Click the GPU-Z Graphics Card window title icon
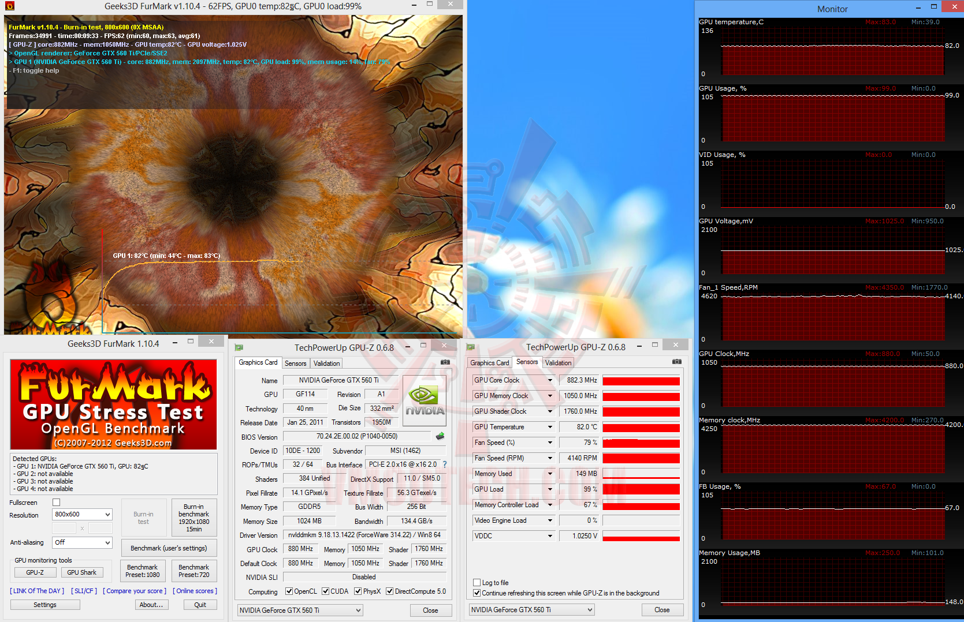This screenshot has width=964, height=622. click(x=239, y=347)
